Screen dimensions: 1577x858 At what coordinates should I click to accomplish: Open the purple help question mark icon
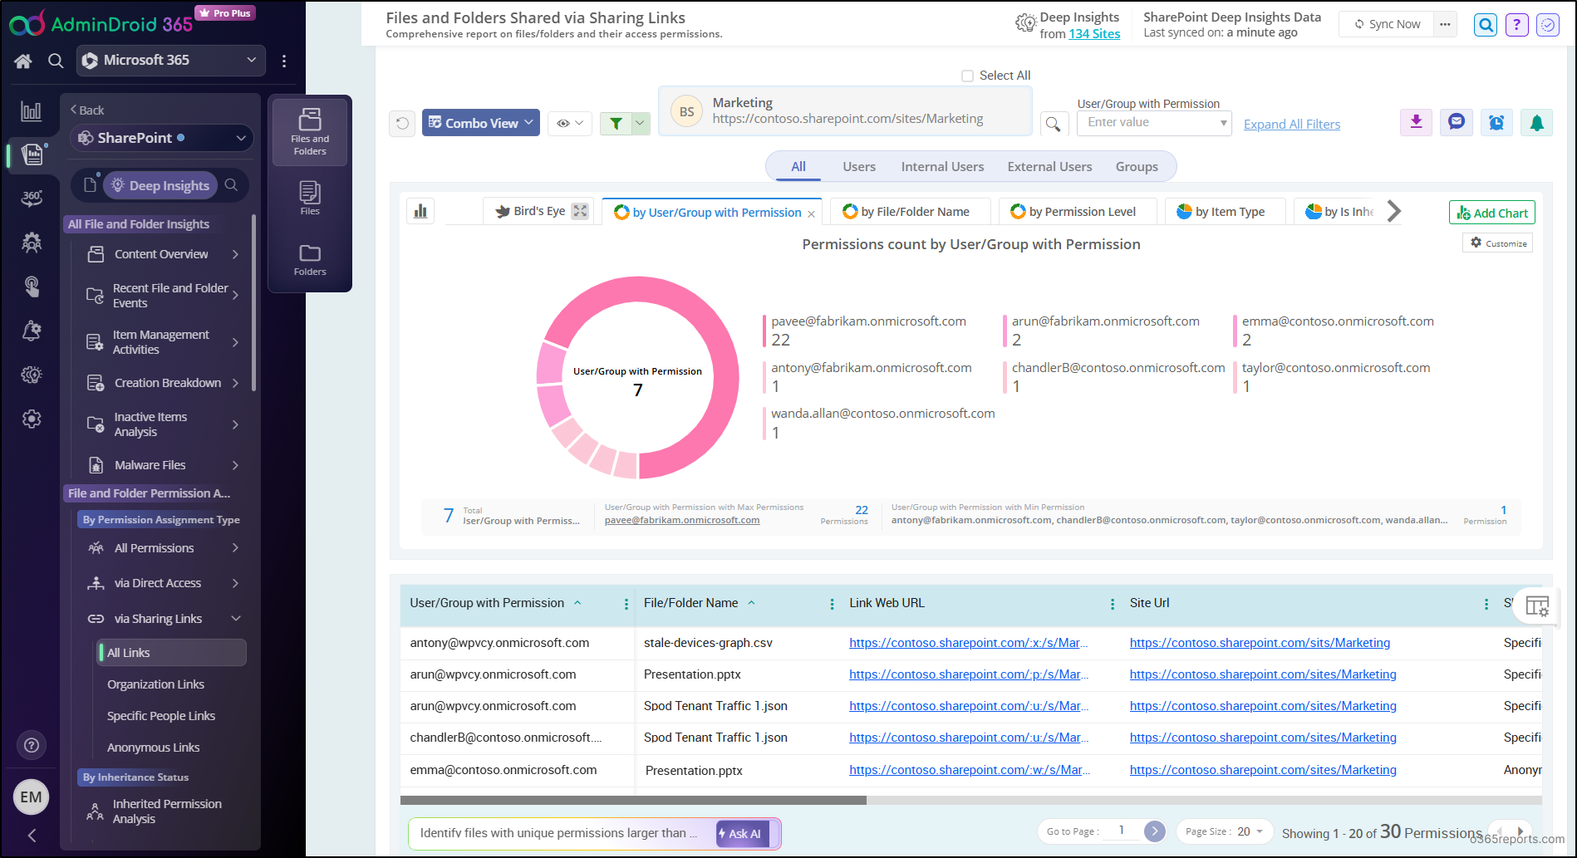[1517, 25]
